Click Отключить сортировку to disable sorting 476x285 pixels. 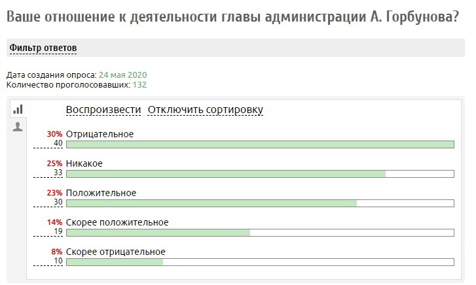(x=206, y=110)
